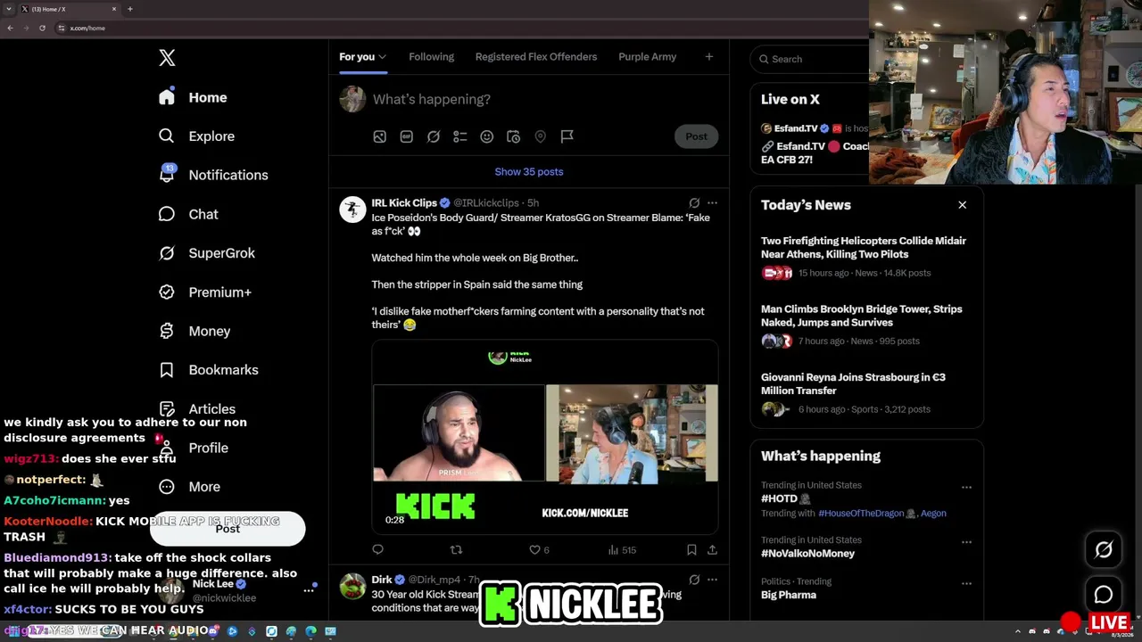Share the IRL Kick Clips post
This screenshot has width=1142, height=642.
click(x=712, y=550)
